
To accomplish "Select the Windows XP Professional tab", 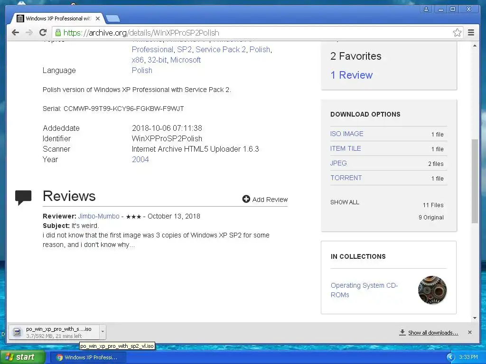I will pos(58,18).
